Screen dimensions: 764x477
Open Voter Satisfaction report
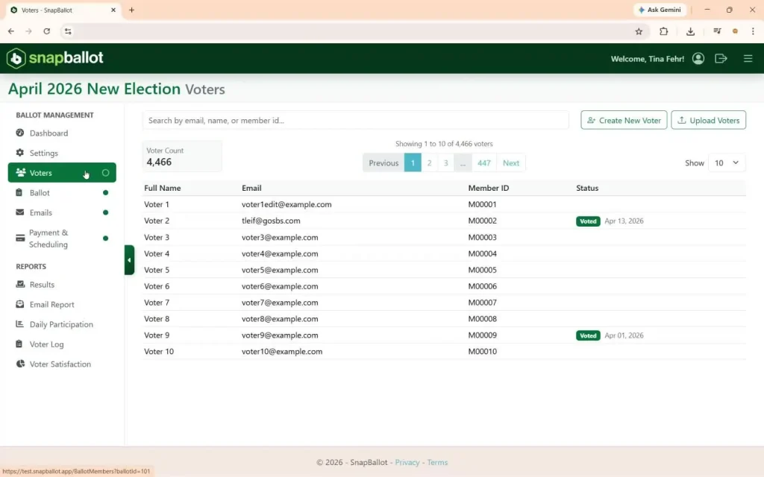tap(60, 364)
